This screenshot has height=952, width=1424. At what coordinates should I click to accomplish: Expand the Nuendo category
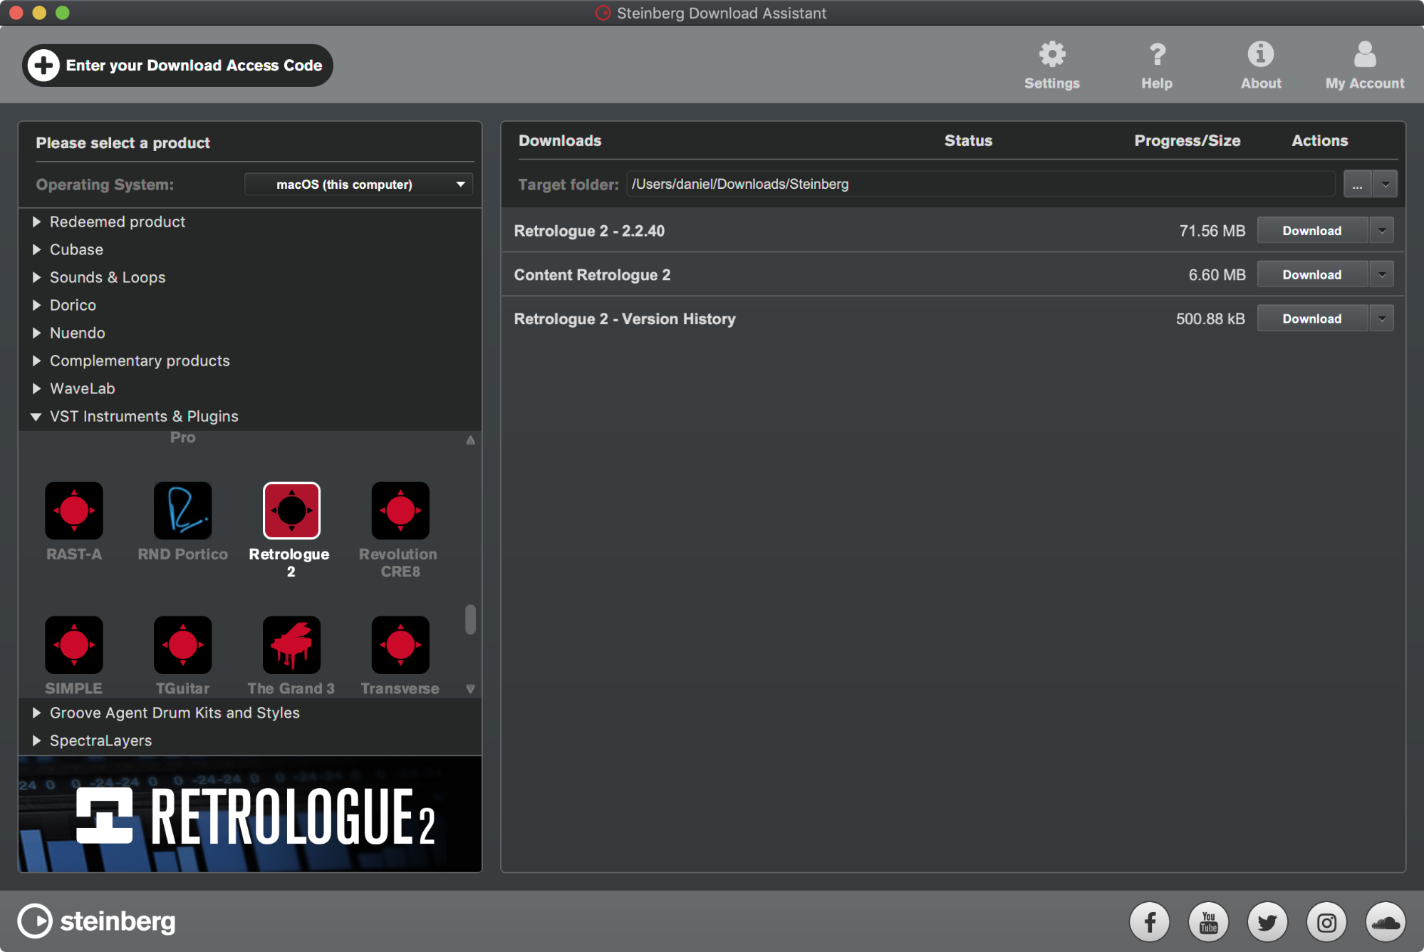[36, 333]
